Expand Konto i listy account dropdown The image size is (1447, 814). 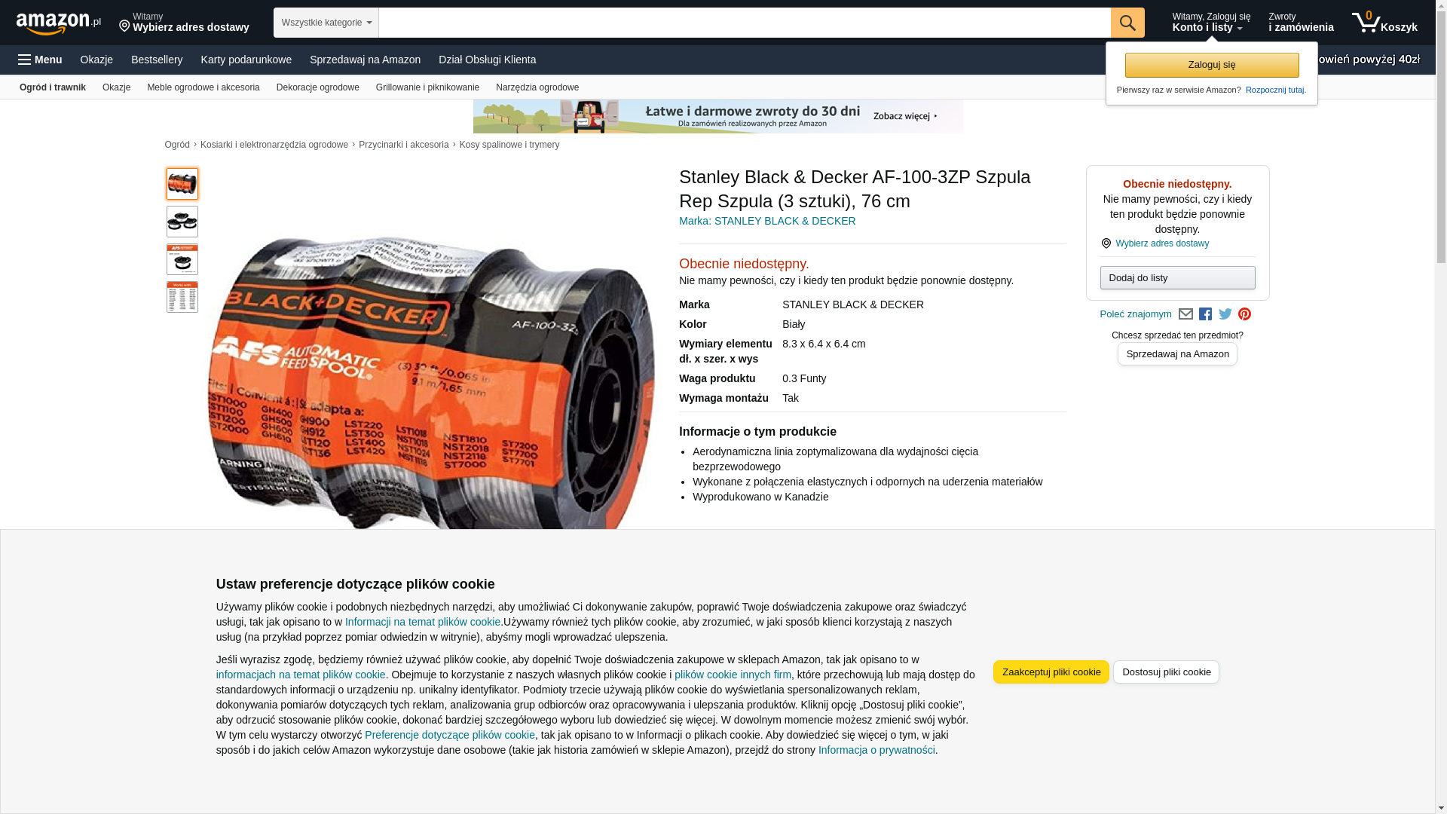point(1211,23)
